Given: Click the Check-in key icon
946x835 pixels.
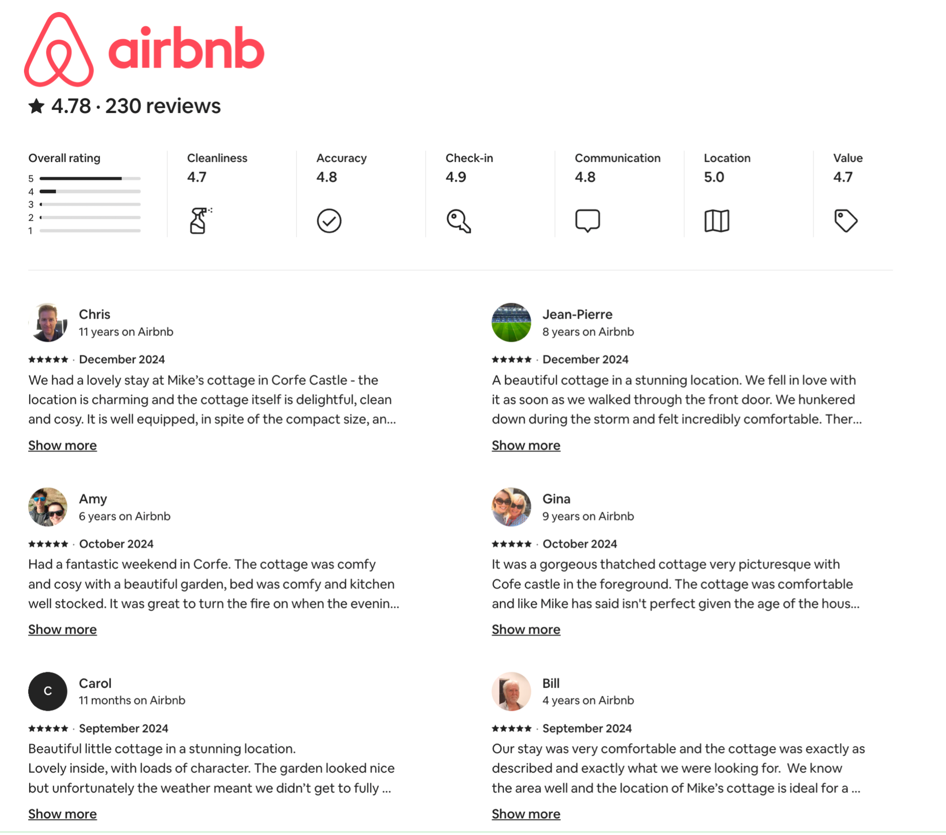Looking at the screenshot, I should [x=459, y=221].
